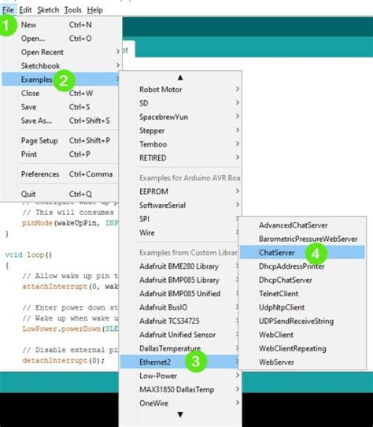
Task: Open the Edit menu
Action: click(25, 10)
